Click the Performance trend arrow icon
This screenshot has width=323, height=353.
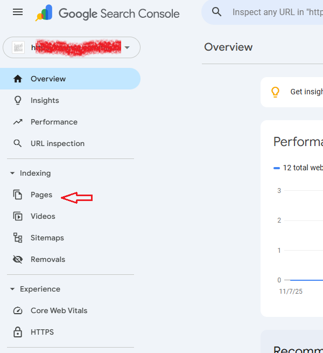[18, 122]
